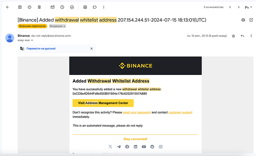Viewport: 256px width, 156px height.
Task: Open the labels icon in toolbar
Action: point(95,7)
